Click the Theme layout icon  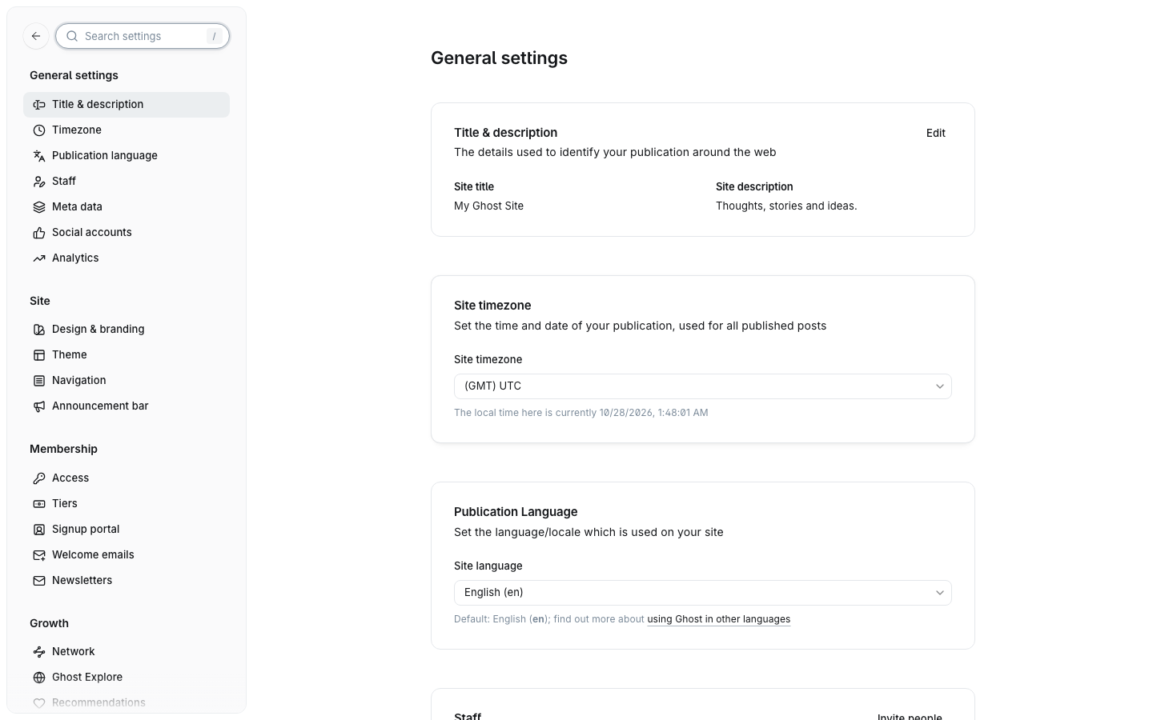(39, 355)
